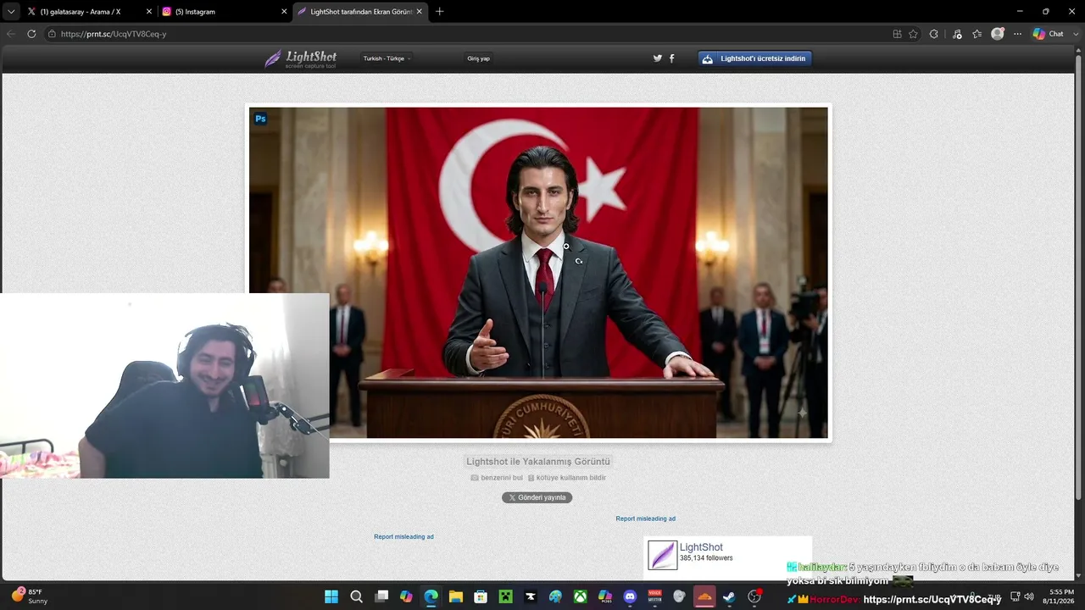1085x610 pixels.
Task: Select the LightShot Ekran Görüntüsü tab
Action: pyautogui.click(x=359, y=12)
